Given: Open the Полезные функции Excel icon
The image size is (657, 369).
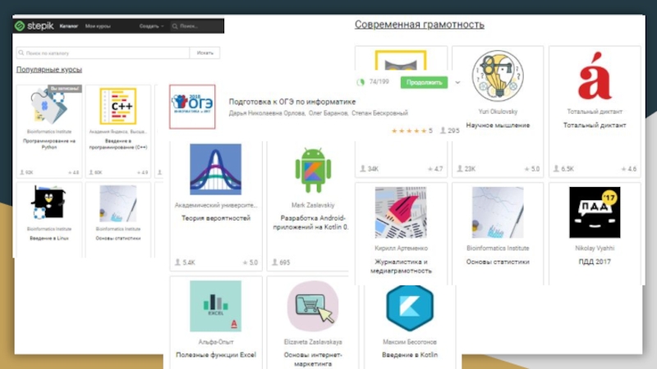Looking at the screenshot, I should [x=215, y=306].
